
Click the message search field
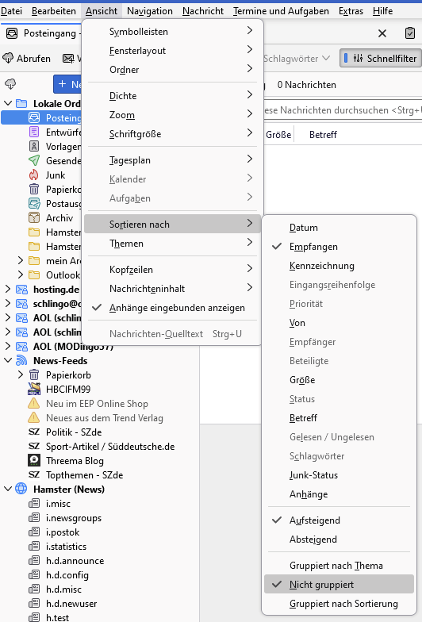click(x=342, y=110)
